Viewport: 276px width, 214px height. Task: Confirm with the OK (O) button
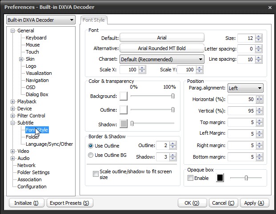(x=192, y=203)
